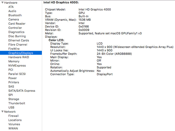Select Storage in the sidebar
The image size is (175, 131).
[14, 99]
